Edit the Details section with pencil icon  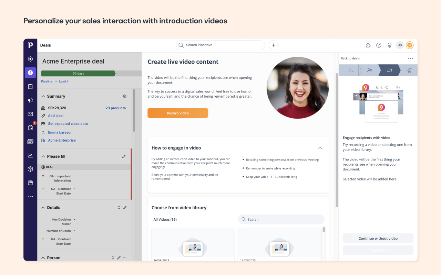point(125,208)
